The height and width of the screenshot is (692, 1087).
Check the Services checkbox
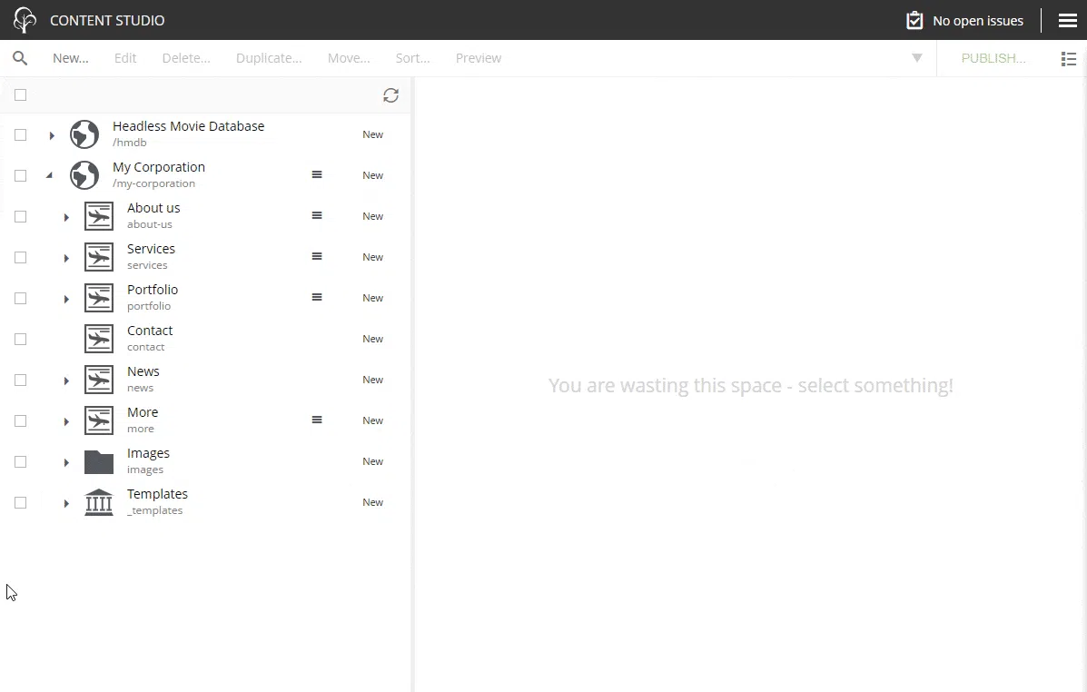coord(21,258)
